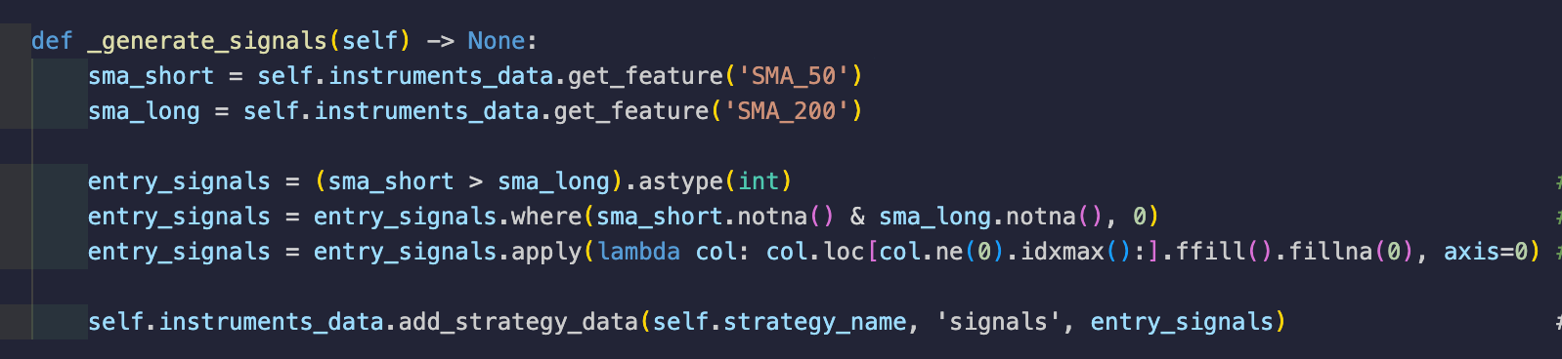
Task: Click the int type inside astype
Action: 759,181
